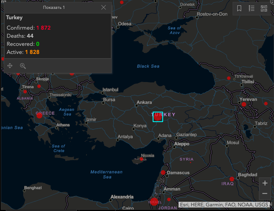Click the 'Gaziantep' city label
274x211 pixels.
click(186, 135)
